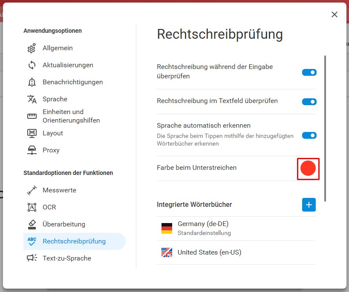This screenshot has width=349, height=292.
Task: Open Text-zu-Sprache options
Action: point(74,258)
